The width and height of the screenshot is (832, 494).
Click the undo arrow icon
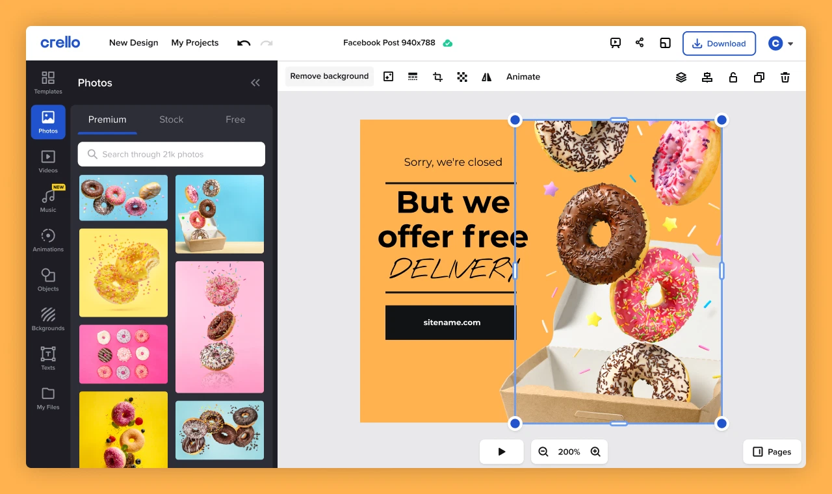coord(244,43)
